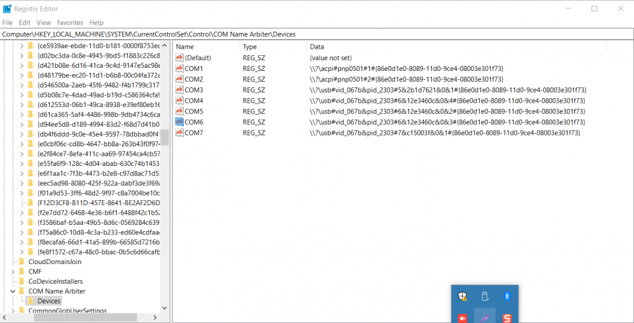
Task: Click the COM Name Arbiter folder icon
Action: 22,291
